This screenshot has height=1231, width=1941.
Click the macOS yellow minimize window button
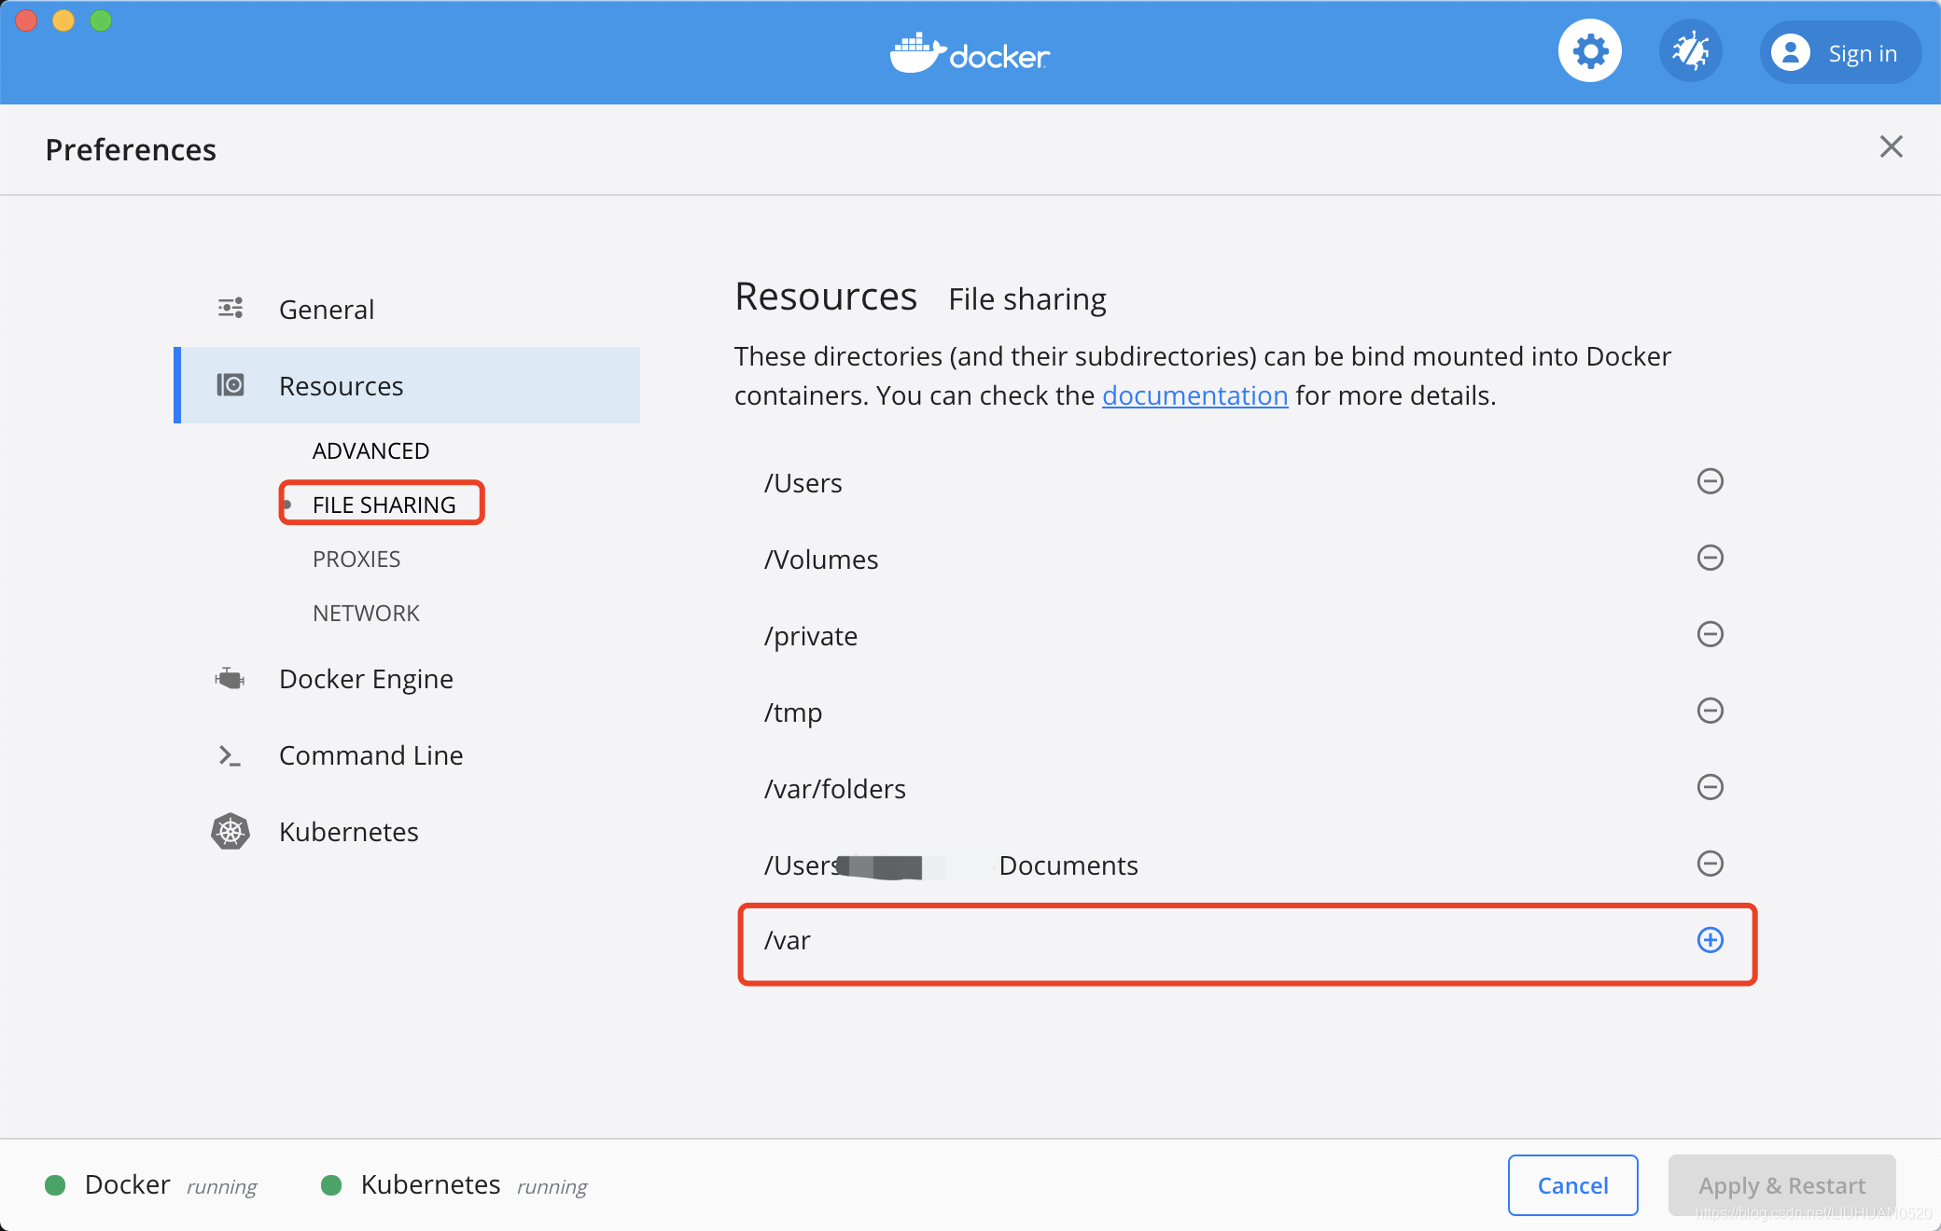click(x=63, y=21)
